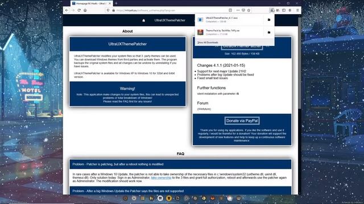Open folder for UltraUXThemePatcher_4.1.1.exe download
This screenshot has width=364, height=204.
[269, 20]
